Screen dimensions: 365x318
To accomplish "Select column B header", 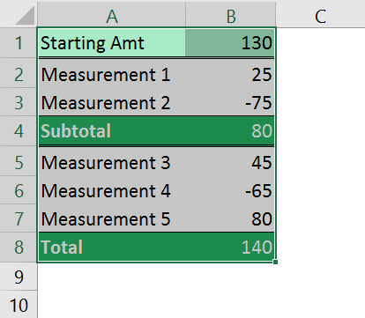I will [x=231, y=14].
